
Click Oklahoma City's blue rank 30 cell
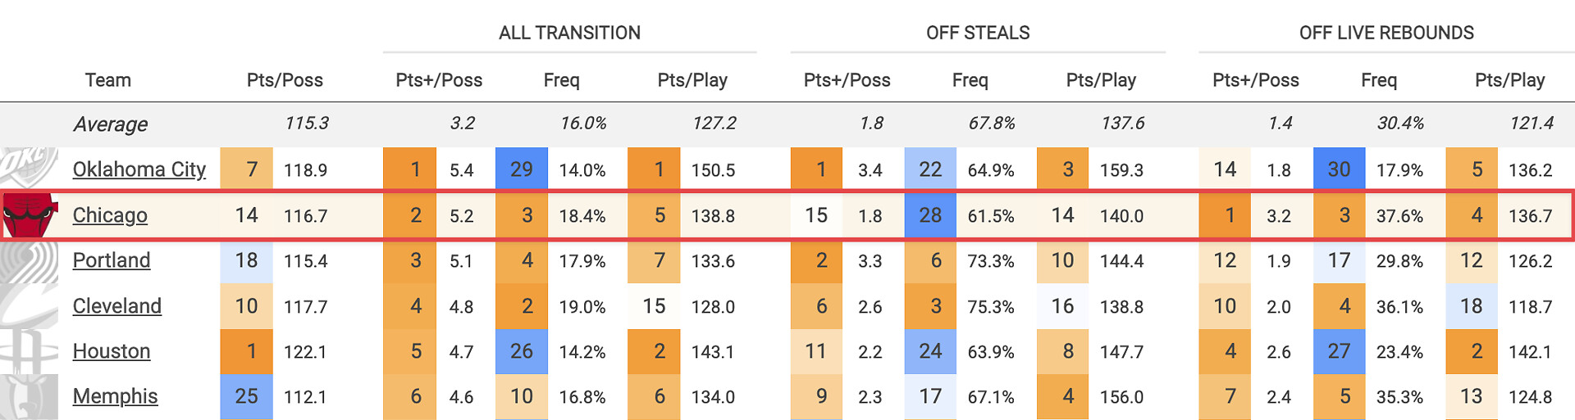[x=1339, y=169]
